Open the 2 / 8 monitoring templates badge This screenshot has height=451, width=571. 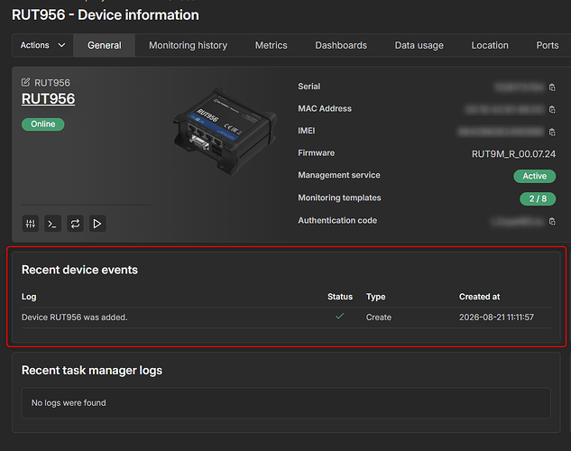point(538,198)
